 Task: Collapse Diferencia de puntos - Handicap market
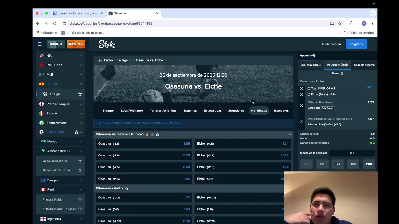[x=289, y=134]
